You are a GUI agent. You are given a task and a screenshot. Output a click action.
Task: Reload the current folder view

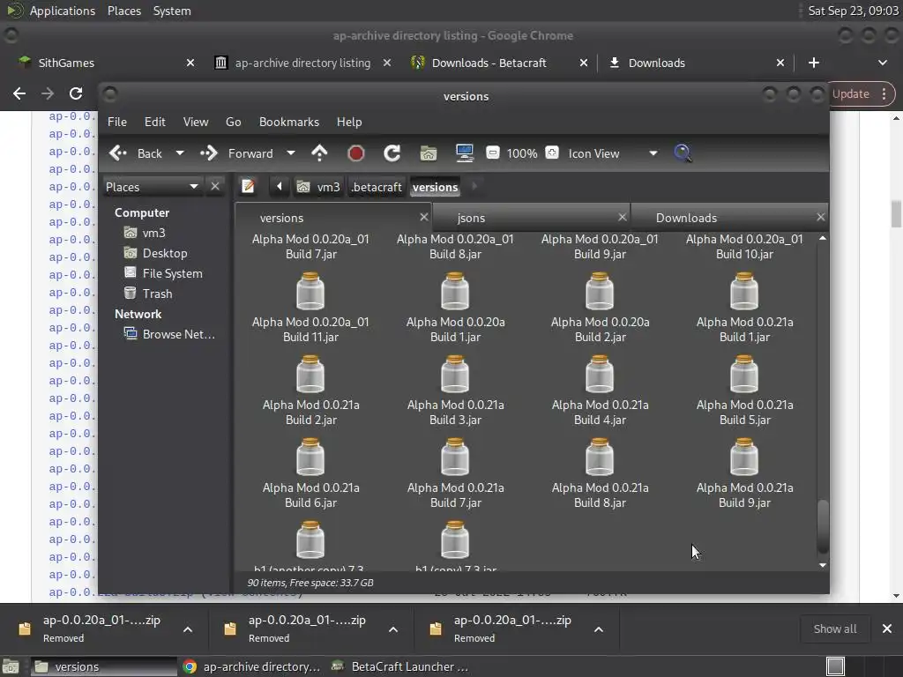(x=392, y=153)
